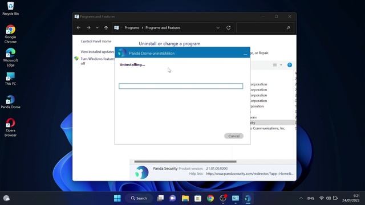Click the Panda Security logo in details pane
The width and height of the screenshot is (365, 205).
click(142, 172)
